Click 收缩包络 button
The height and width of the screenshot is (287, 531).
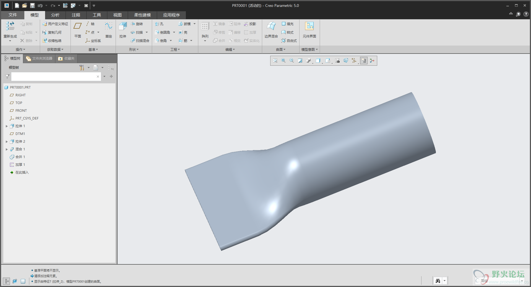[x=52, y=41]
